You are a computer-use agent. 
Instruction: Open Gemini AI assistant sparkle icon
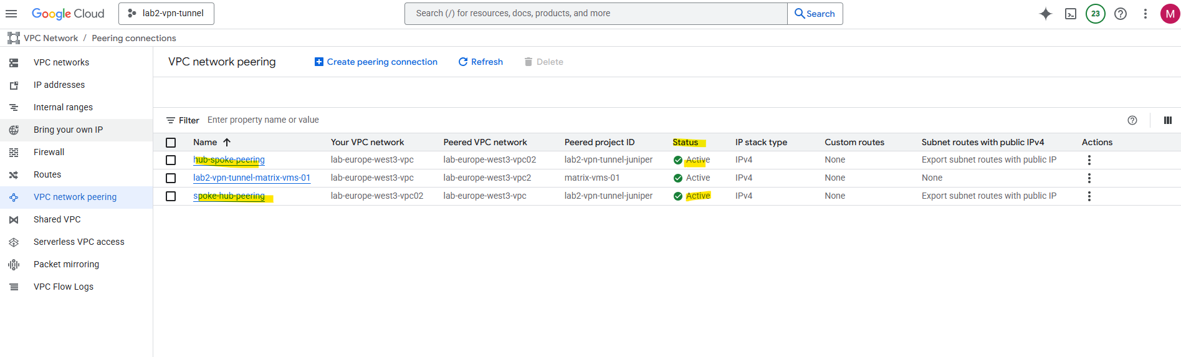(x=1046, y=14)
